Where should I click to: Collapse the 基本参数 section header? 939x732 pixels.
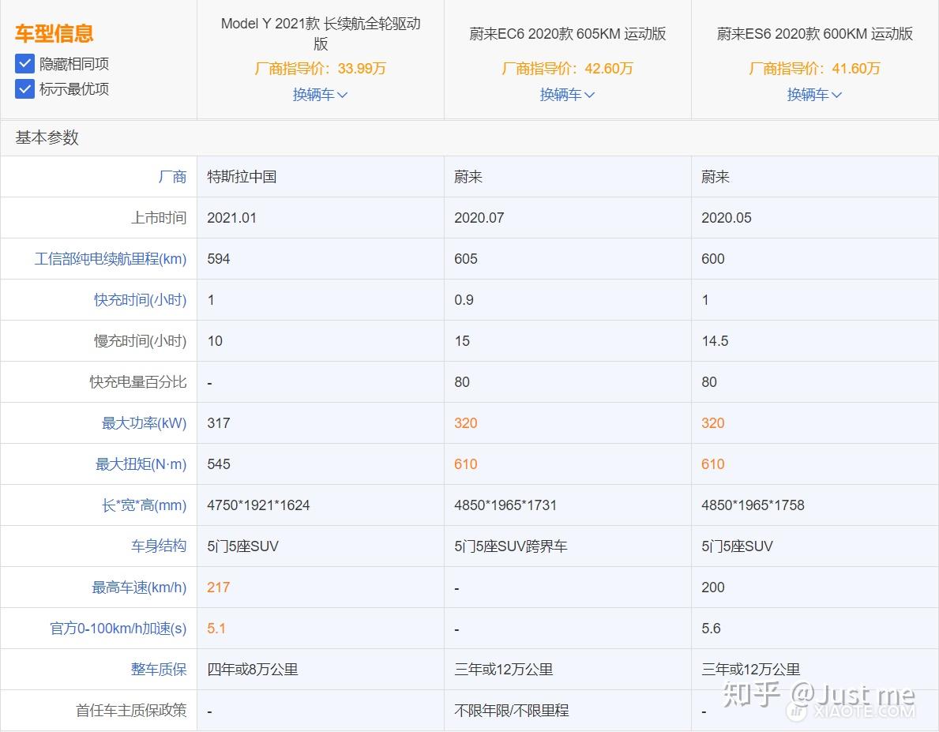point(46,137)
